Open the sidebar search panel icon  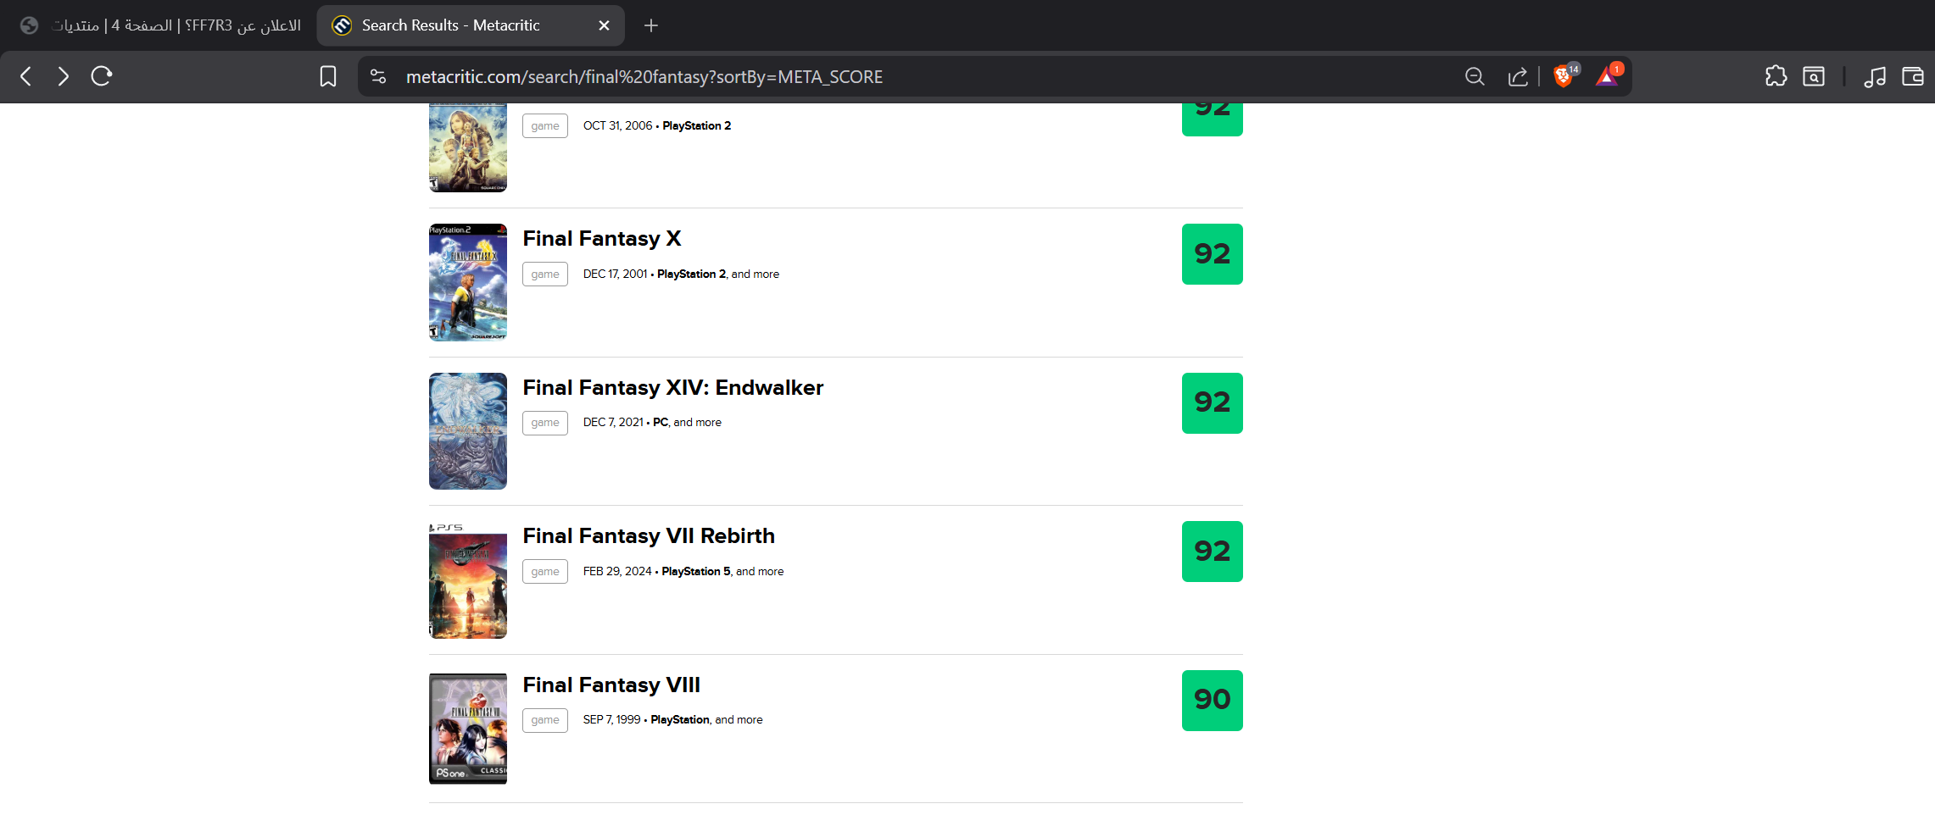1814,76
